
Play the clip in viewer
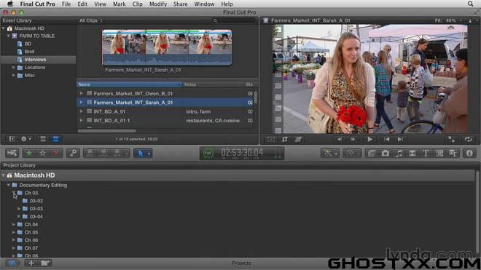370,140
